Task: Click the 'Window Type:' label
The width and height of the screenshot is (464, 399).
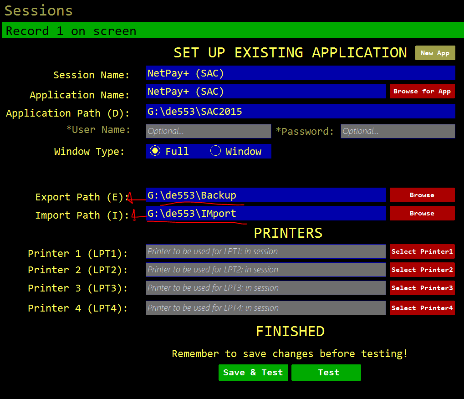Action: (89, 152)
